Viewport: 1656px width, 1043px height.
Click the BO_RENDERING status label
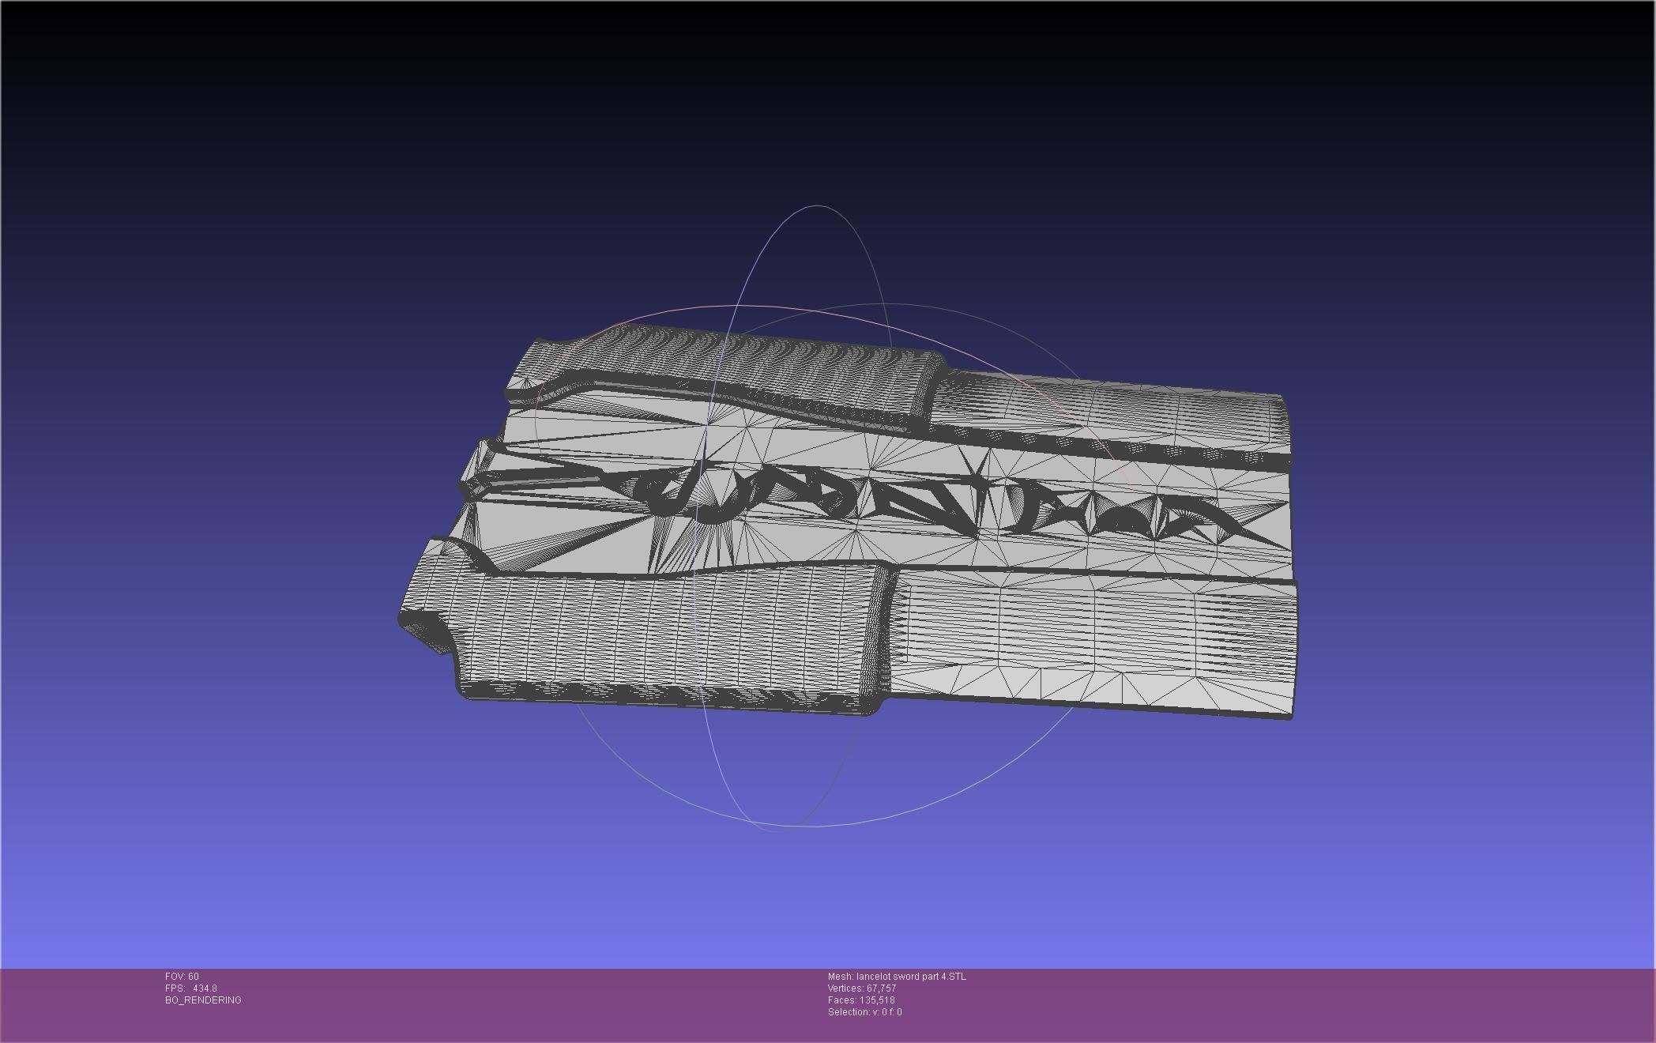(x=203, y=1000)
